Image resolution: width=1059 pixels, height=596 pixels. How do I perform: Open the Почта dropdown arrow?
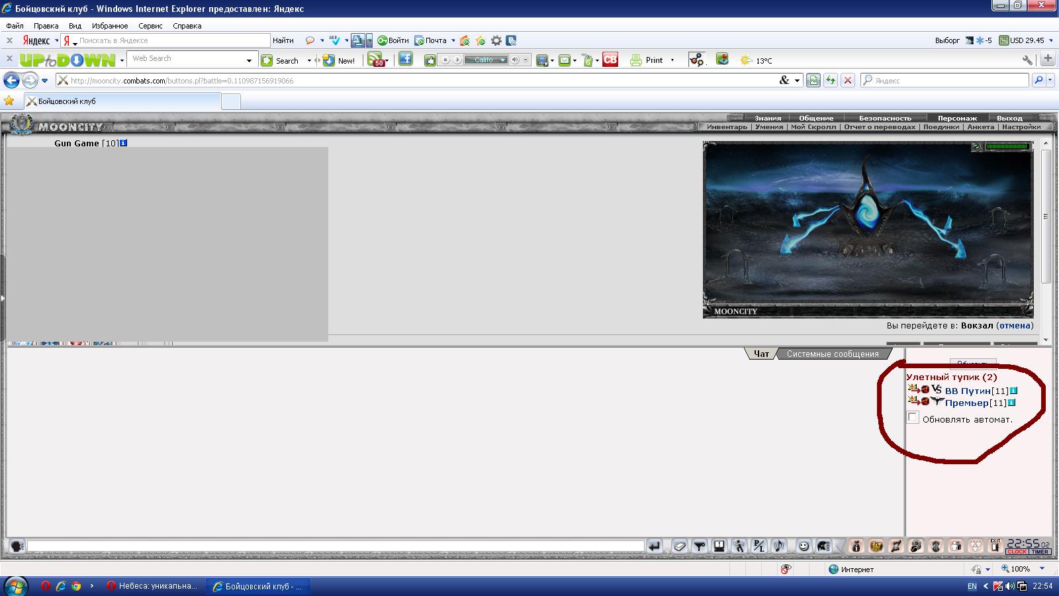(x=453, y=40)
